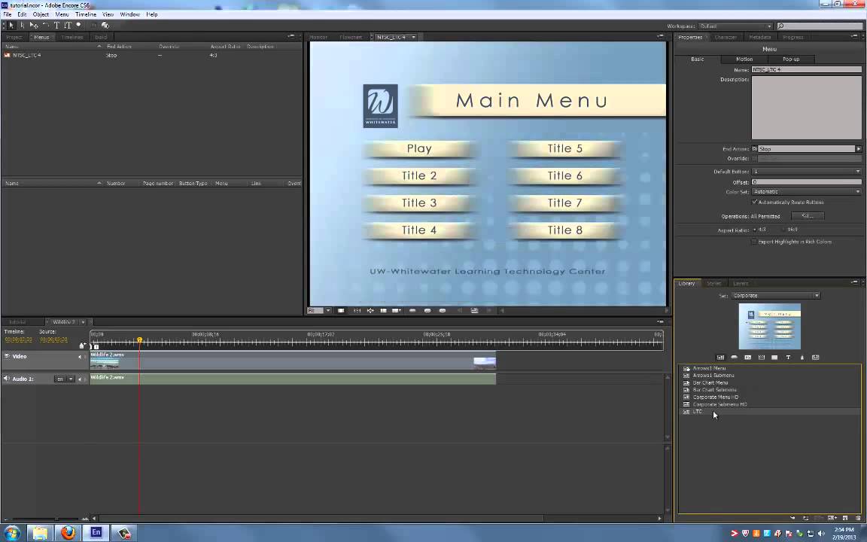Show button routing in menu viewer
This screenshot has width=867, height=542.
[370, 311]
